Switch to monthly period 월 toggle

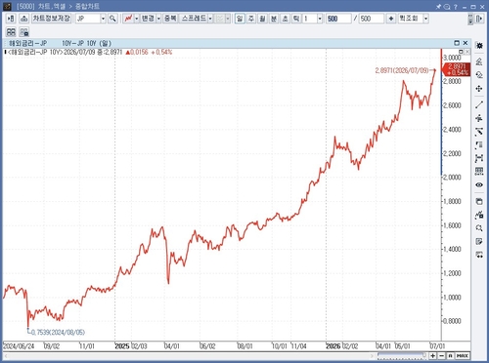262,19
